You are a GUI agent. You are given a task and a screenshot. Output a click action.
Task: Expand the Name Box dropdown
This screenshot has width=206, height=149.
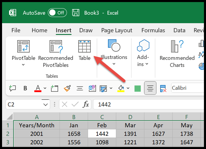click(x=45, y=105)
